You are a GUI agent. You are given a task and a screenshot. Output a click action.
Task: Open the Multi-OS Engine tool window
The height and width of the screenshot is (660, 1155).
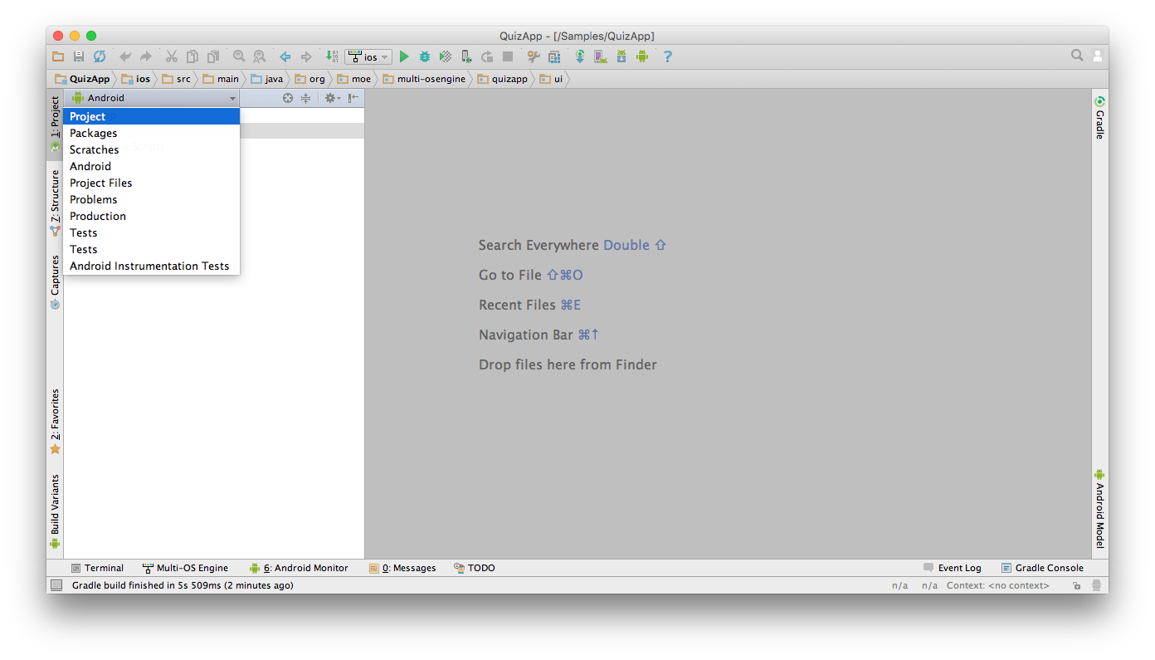[x=185, y=568]
